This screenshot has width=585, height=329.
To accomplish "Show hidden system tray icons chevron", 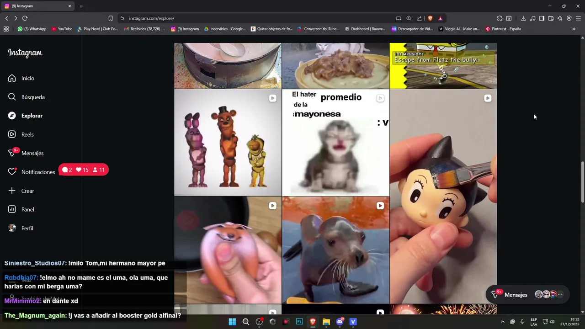I will point(503,322).
